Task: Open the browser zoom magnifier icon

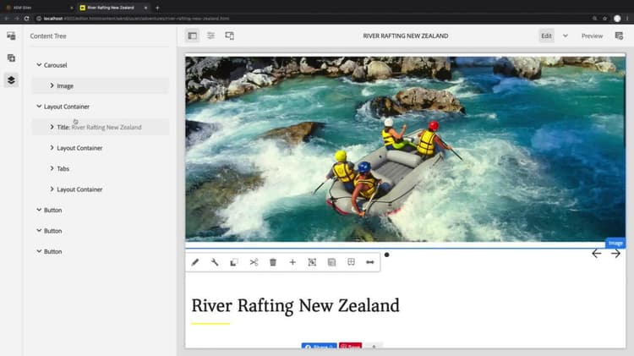Action: point(594,19)
